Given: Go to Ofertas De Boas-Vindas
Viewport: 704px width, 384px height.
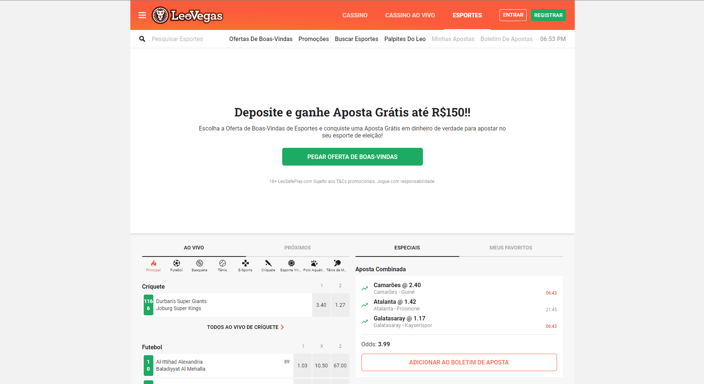Looking at the screenshot, I should point(261,39).
